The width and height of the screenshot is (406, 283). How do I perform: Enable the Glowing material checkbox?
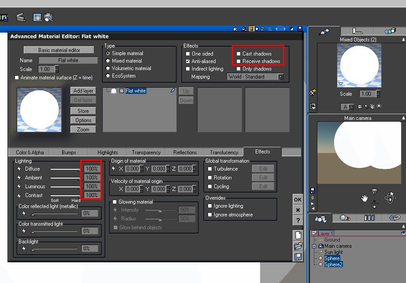pos(115,202)
